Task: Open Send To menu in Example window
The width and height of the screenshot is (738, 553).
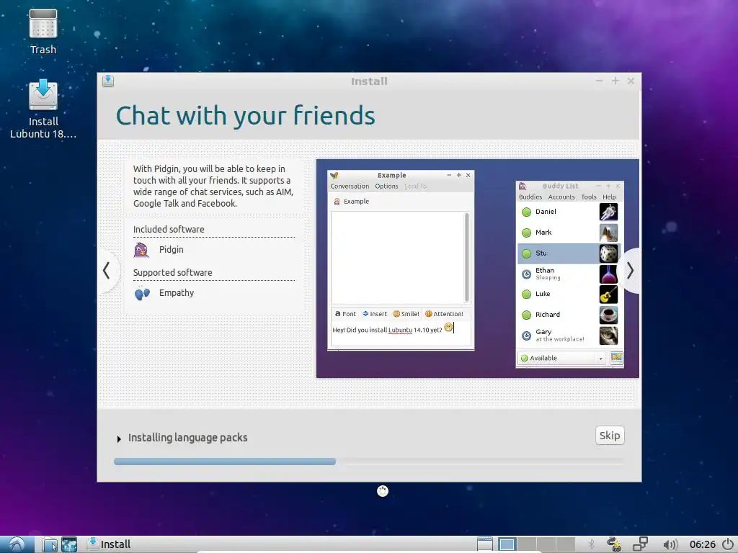Action: pos(415,186)
